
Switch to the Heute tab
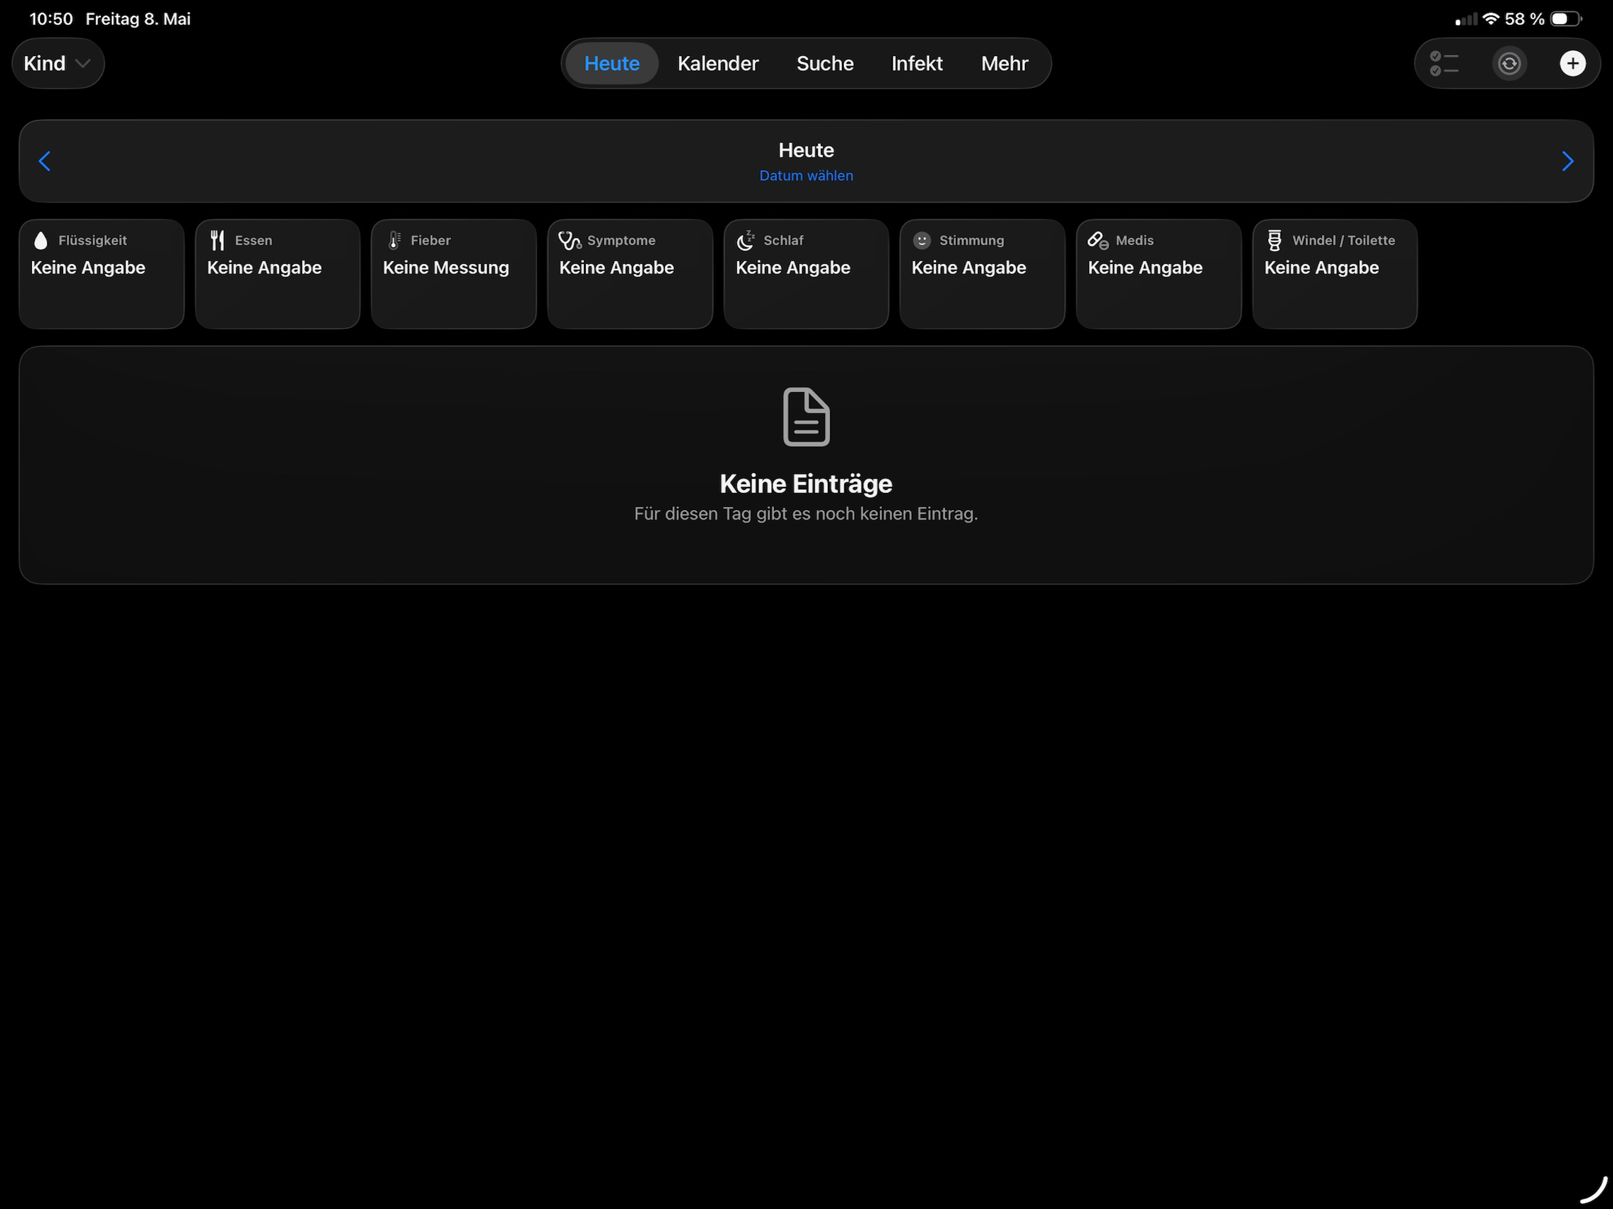(x=612, y=63)
